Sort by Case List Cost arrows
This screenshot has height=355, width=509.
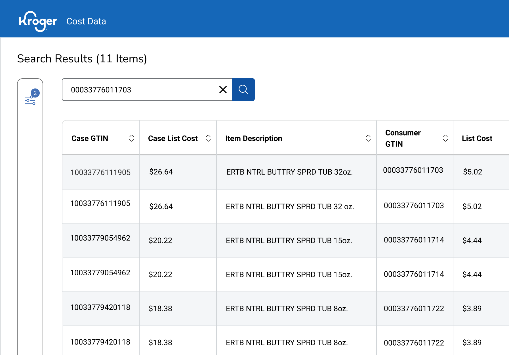point(208,138)
